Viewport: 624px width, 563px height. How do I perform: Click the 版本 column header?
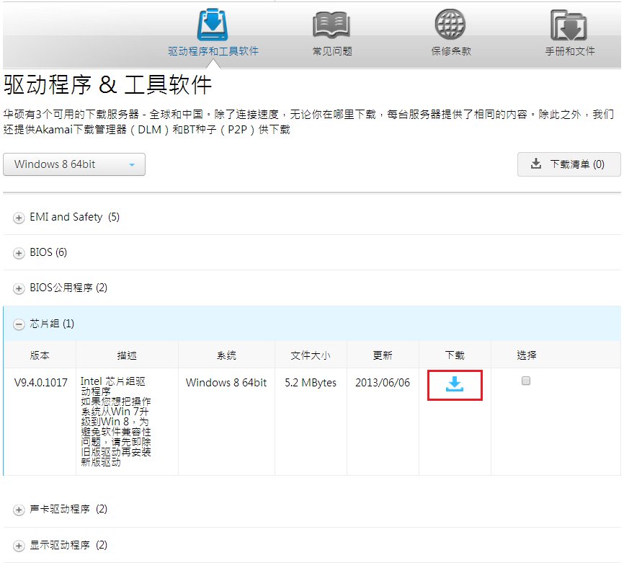40,355
